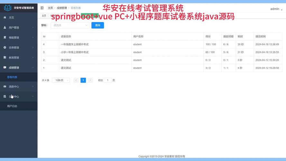Expand 教育管理 using its chevron
The image size is (286, 161).
[33, 58]
